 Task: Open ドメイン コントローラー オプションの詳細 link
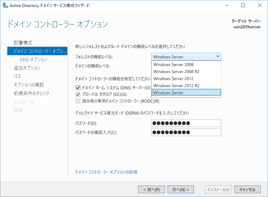pyautogui.click(x=106, y=172)
